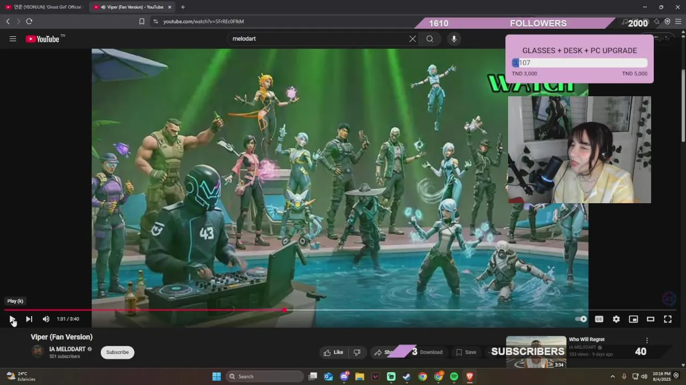
Task: Switch to miniplayer mode
Action: (633, 319)
